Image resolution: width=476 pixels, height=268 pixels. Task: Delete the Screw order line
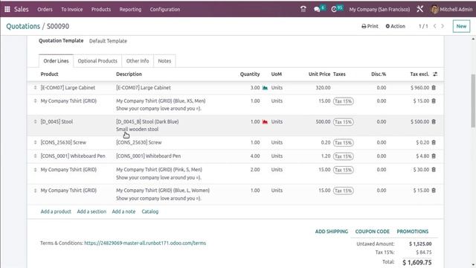point(434,142)
